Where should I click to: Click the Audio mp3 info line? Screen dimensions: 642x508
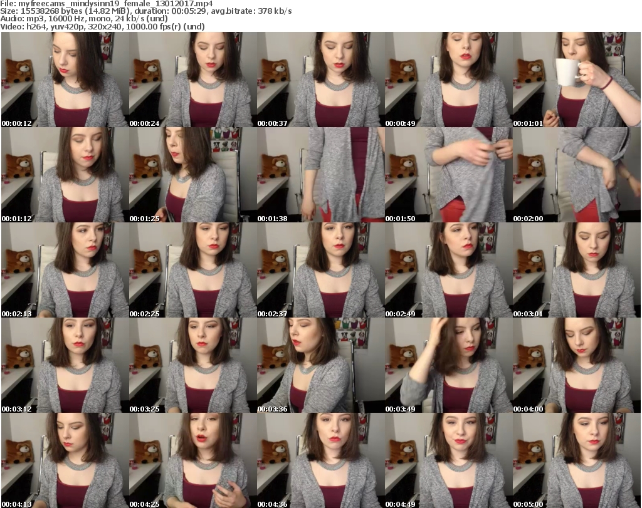(84, 19)
